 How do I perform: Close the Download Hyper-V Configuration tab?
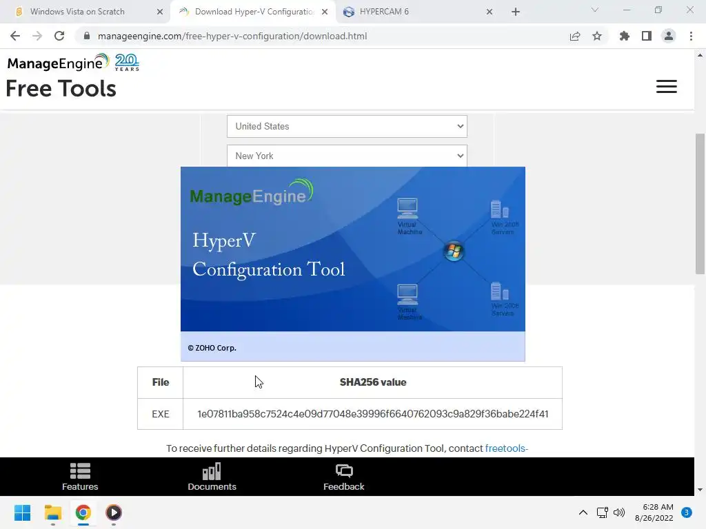click(325, 12)
